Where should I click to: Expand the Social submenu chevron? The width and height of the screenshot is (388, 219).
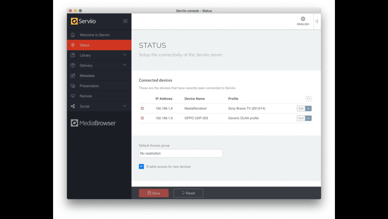click(x=125, y=106)
